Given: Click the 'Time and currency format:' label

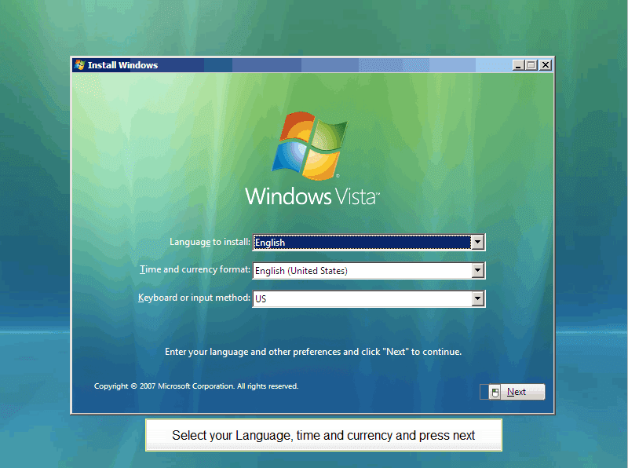Looking at the screenshot, I should click(x=195, y=269).
